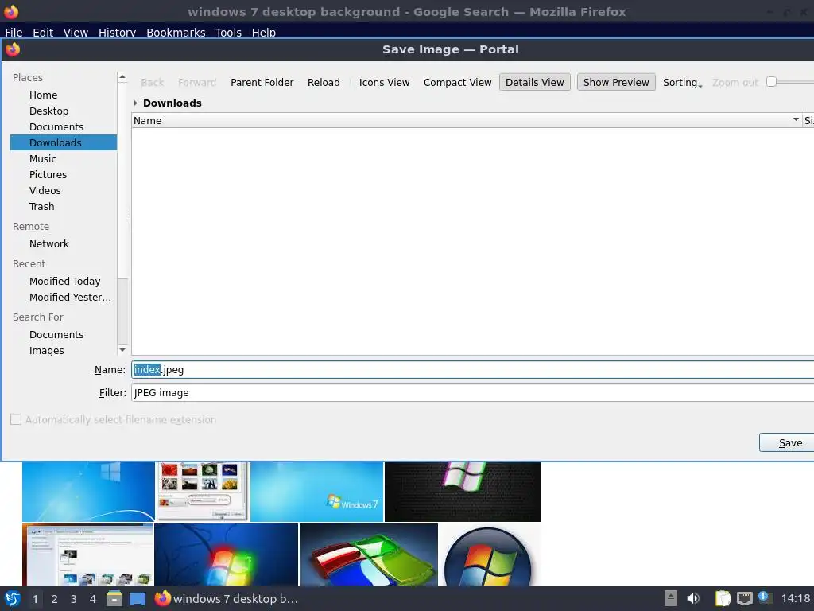This screenshot has width=814, height=611.
Task: Open the File menu in Firefox
Action: [x=14, y=32]
